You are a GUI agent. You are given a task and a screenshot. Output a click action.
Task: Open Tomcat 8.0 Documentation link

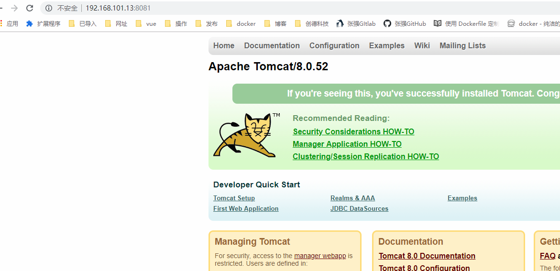(x=427, y=256)
